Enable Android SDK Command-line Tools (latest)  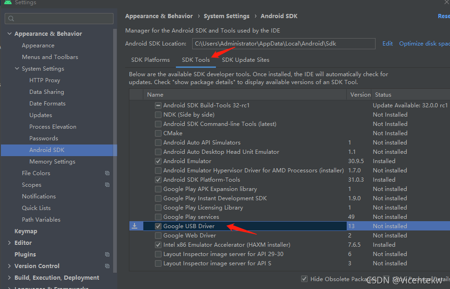pos(158,124)
